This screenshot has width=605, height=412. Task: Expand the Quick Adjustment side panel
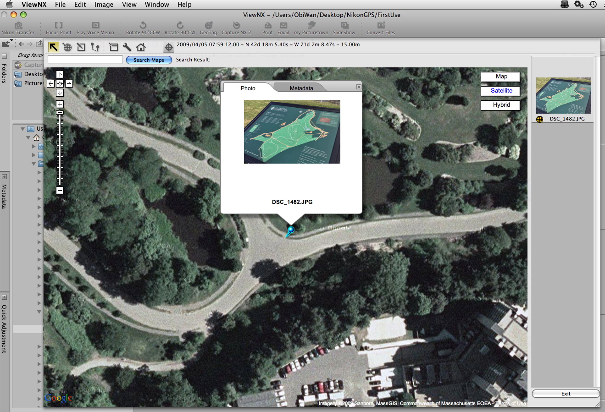click(x=4, y=297)
